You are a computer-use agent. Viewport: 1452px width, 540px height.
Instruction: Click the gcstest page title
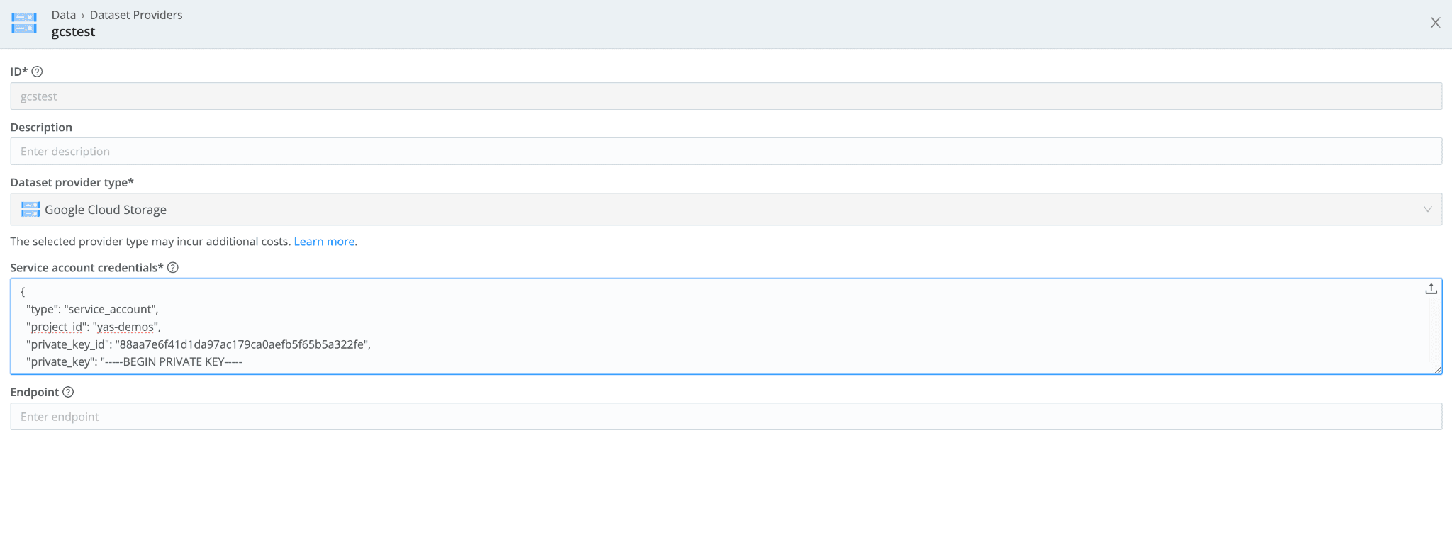(73, 32)
